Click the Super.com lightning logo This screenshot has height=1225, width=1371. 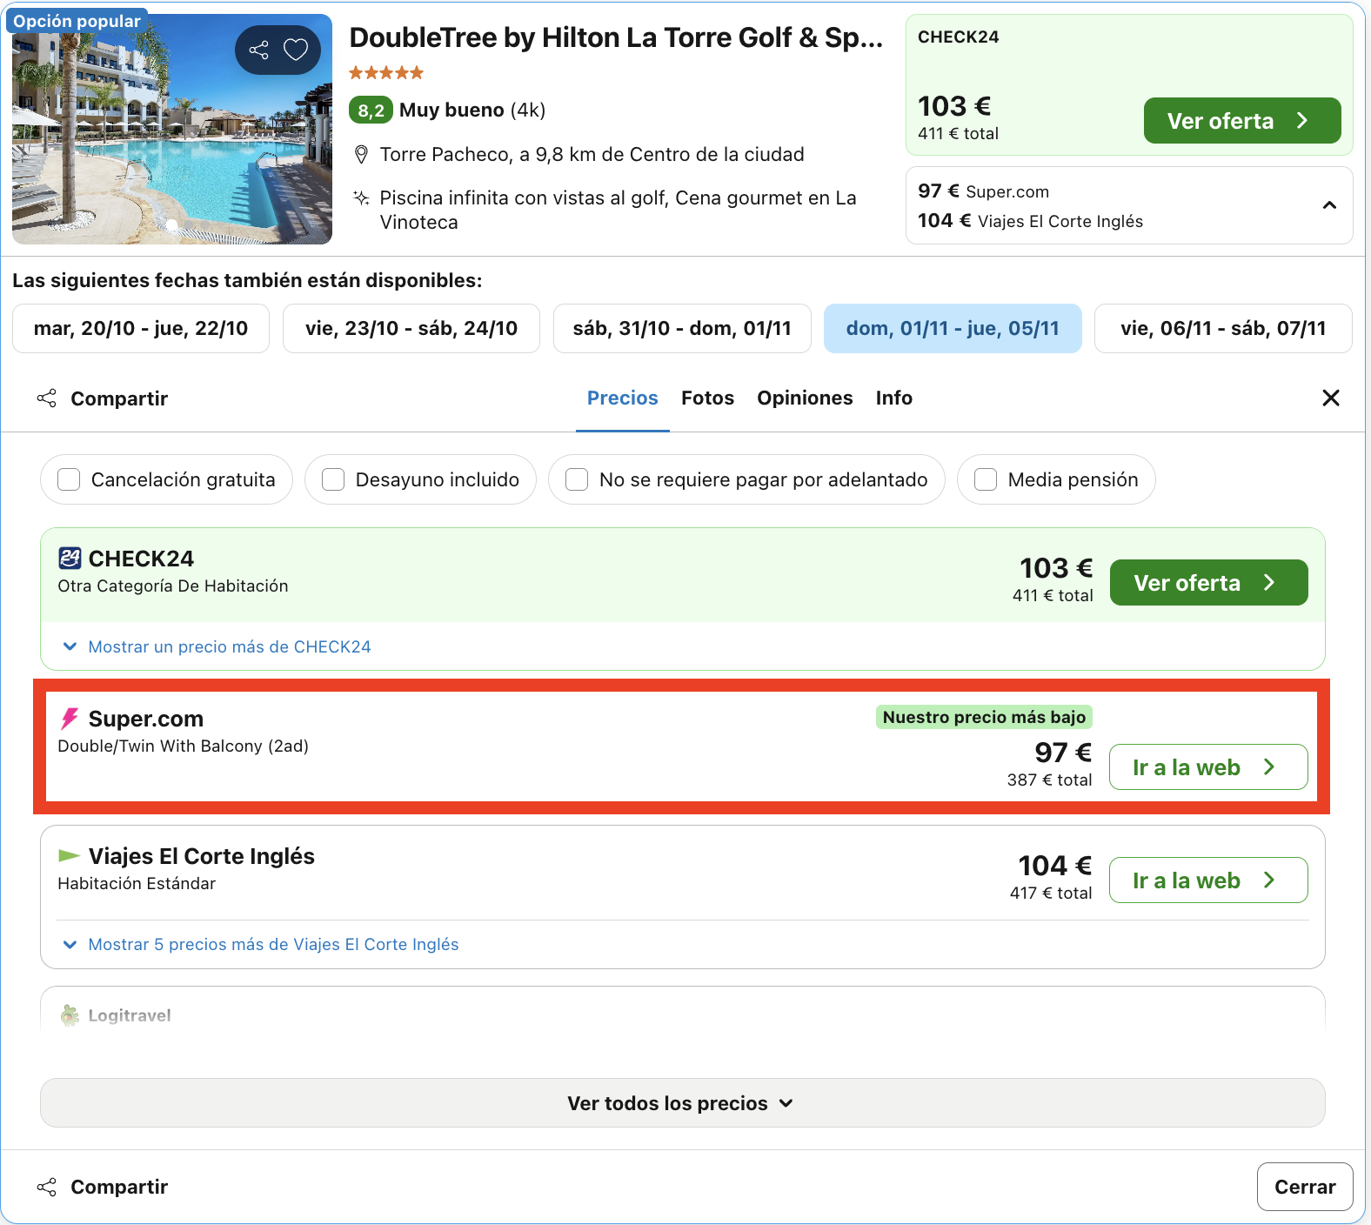click(x=70, y=719)
